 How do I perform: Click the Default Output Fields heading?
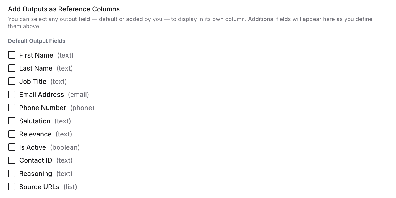pos(37,41)
